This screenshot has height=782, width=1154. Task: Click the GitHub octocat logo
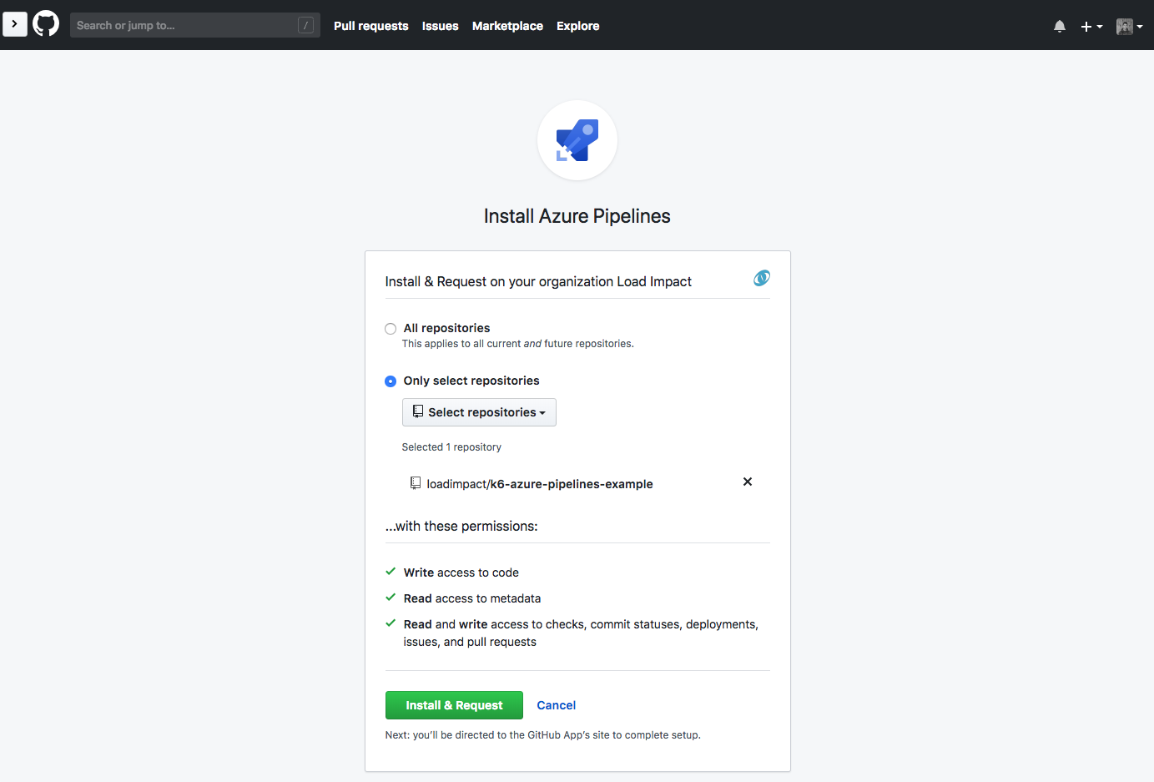click(x=46, y=24)
